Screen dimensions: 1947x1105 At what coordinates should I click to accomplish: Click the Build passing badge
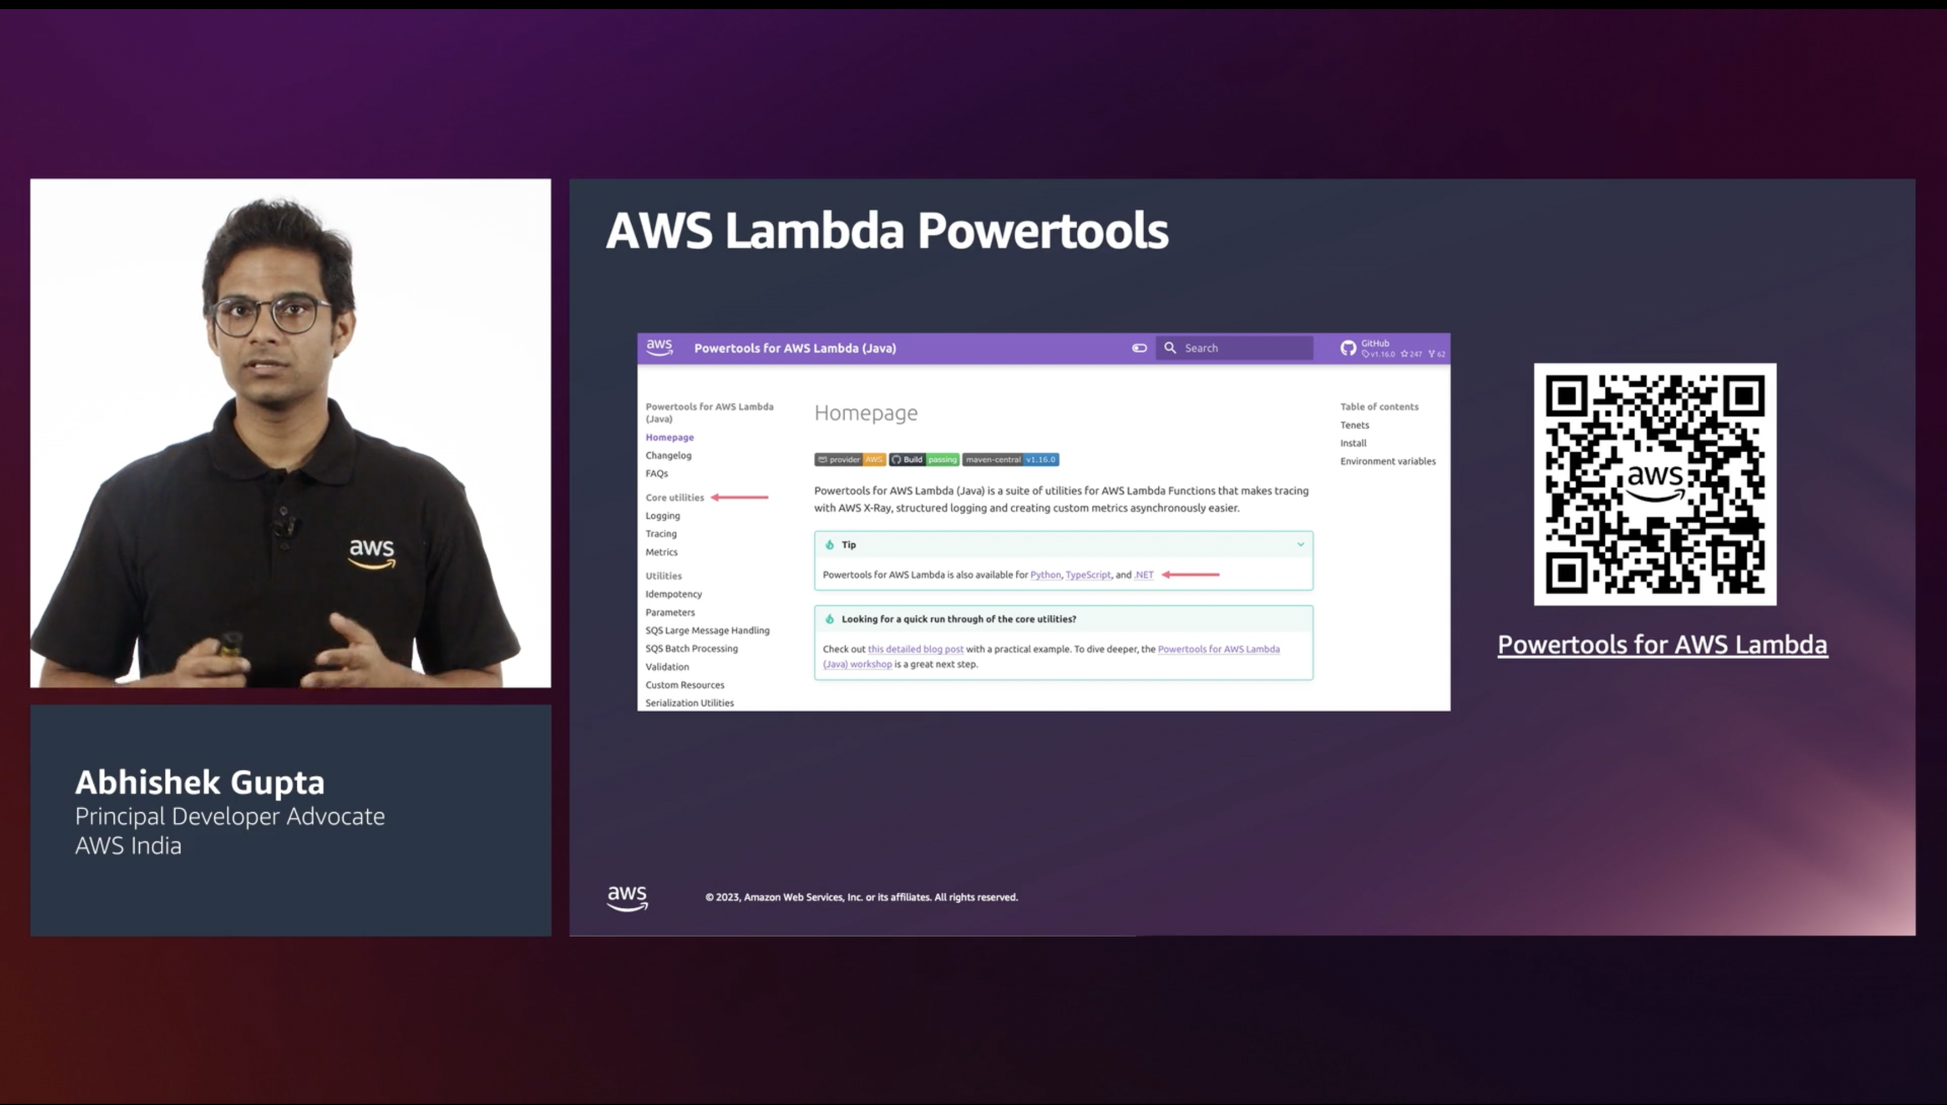[x=924, y=459]
